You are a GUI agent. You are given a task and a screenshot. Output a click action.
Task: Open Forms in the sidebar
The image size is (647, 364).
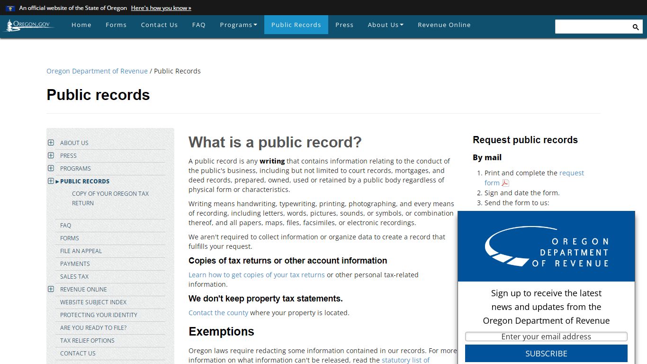70,238
